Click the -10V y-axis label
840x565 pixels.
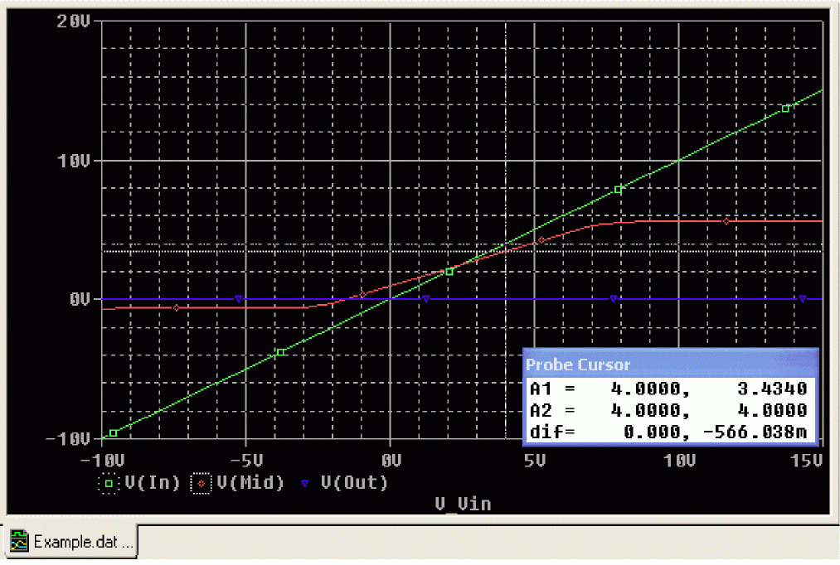(68, 439)
